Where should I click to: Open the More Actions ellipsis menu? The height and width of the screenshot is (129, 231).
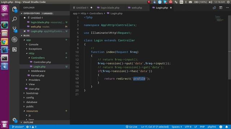[x=227, y=8]
